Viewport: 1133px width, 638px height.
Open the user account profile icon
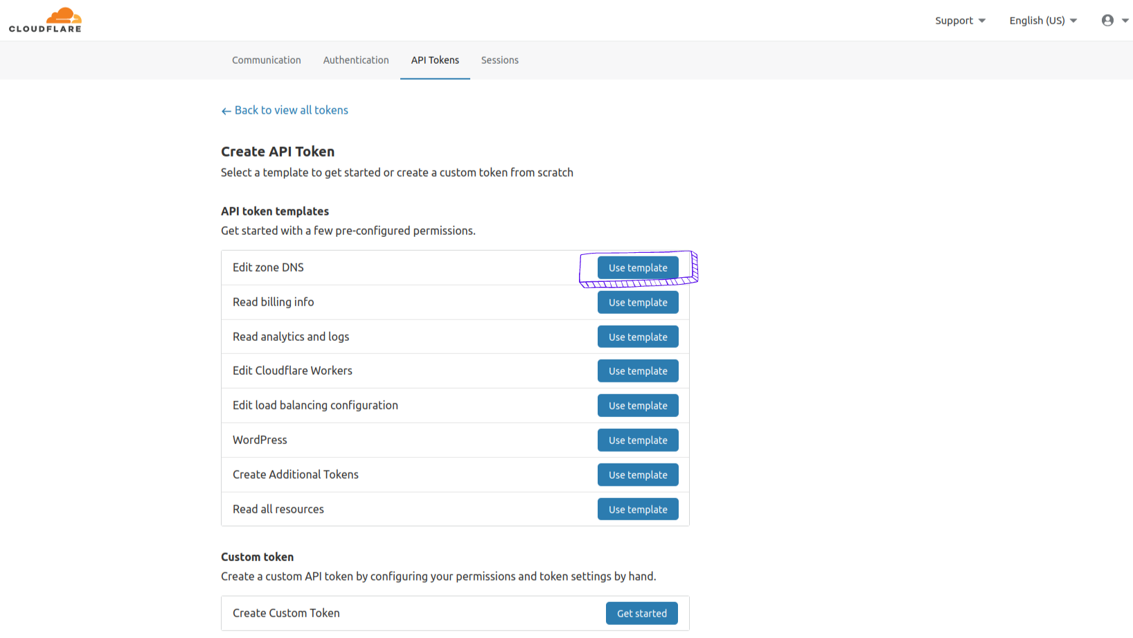[x=1107, y=20]
